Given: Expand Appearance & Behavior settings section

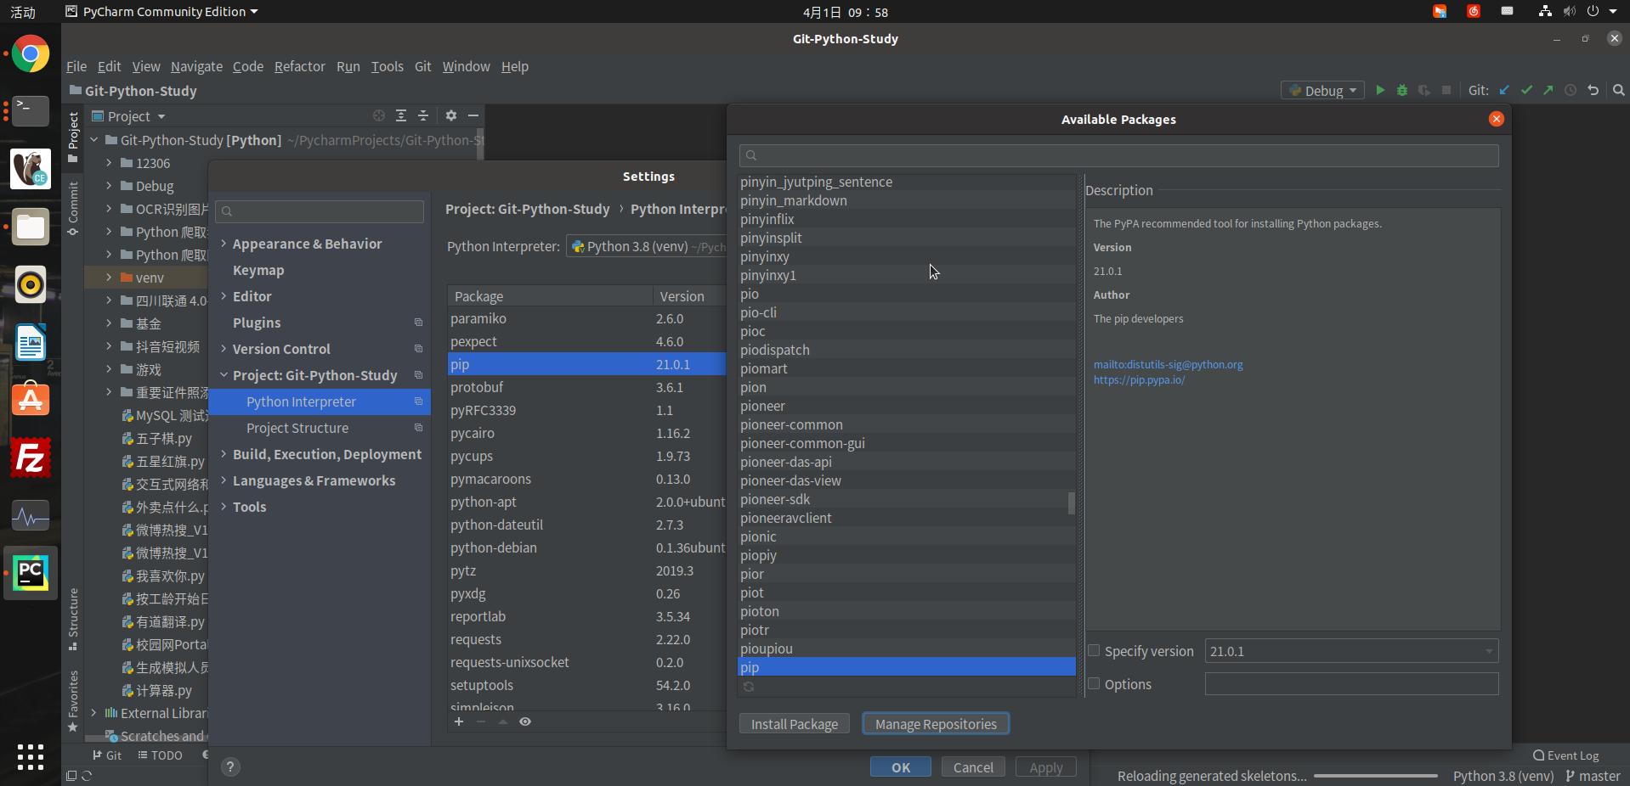Looking at the screenshot, I should [224, 244].
